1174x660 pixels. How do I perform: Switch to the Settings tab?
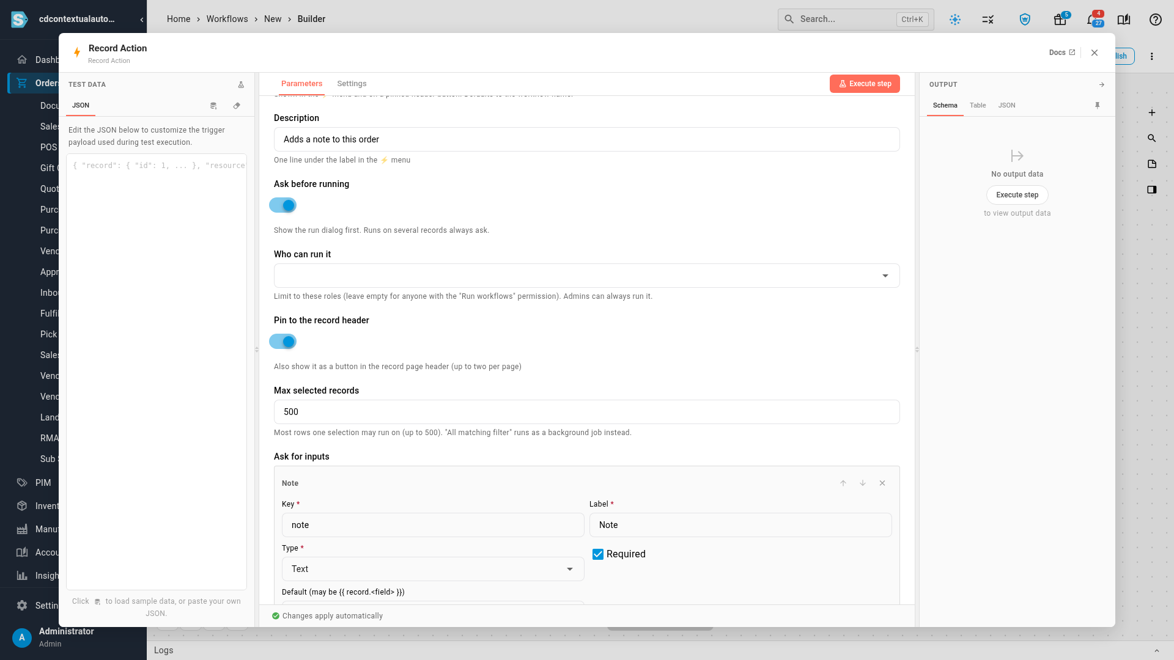click(352, 84)
